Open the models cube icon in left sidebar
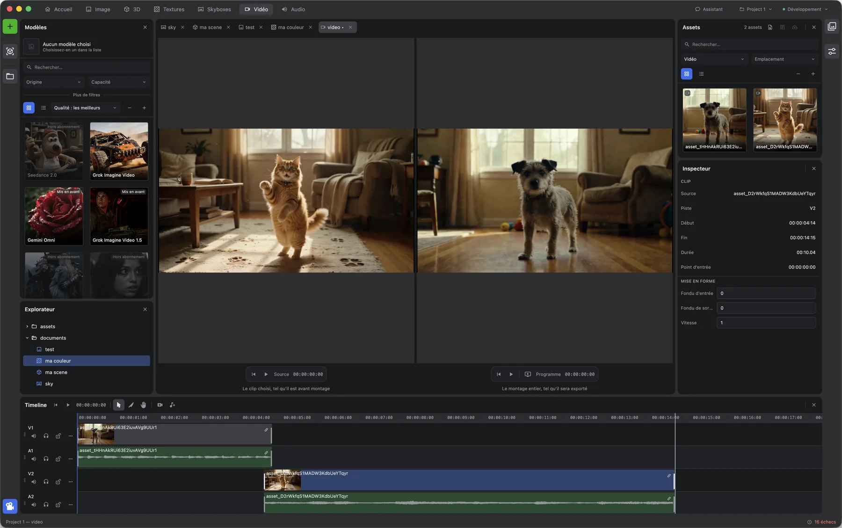The image size is (842, 528). (10, 51)
